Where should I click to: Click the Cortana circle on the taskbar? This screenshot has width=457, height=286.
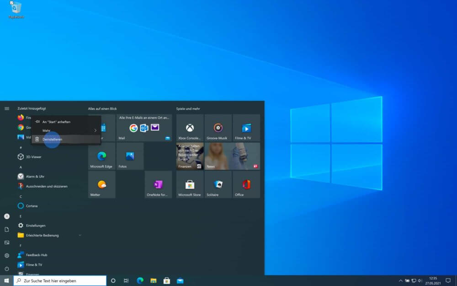tap(113, 281)
